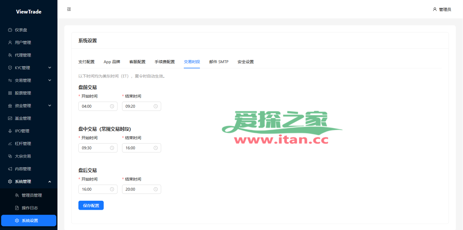463x230 pixels.
Task: Expand the 资金管理 submenu chevron
Action: [50, 106]
